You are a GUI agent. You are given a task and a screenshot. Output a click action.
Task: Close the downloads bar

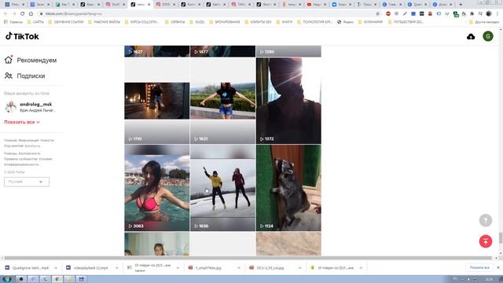[497, 267]
